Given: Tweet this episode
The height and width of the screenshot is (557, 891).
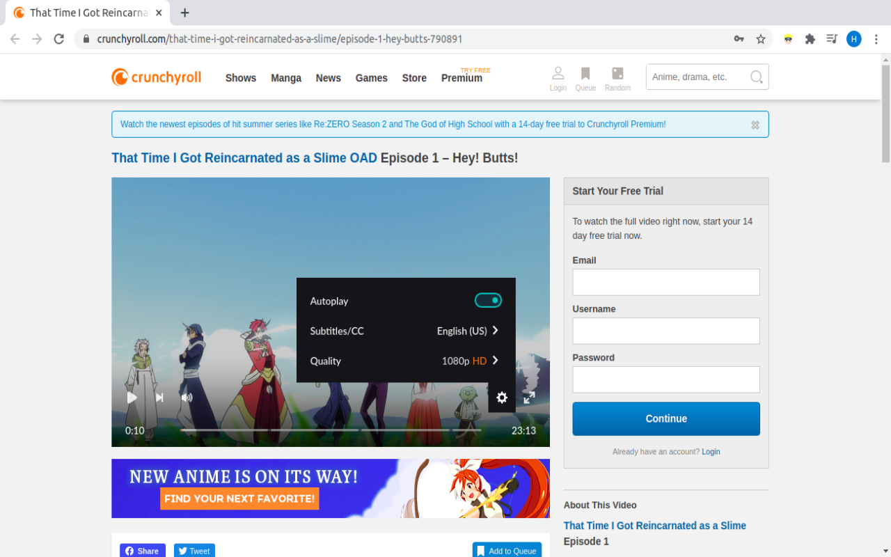Looking at the screenshot, I should pyautogui.click(x=194, y=551).
